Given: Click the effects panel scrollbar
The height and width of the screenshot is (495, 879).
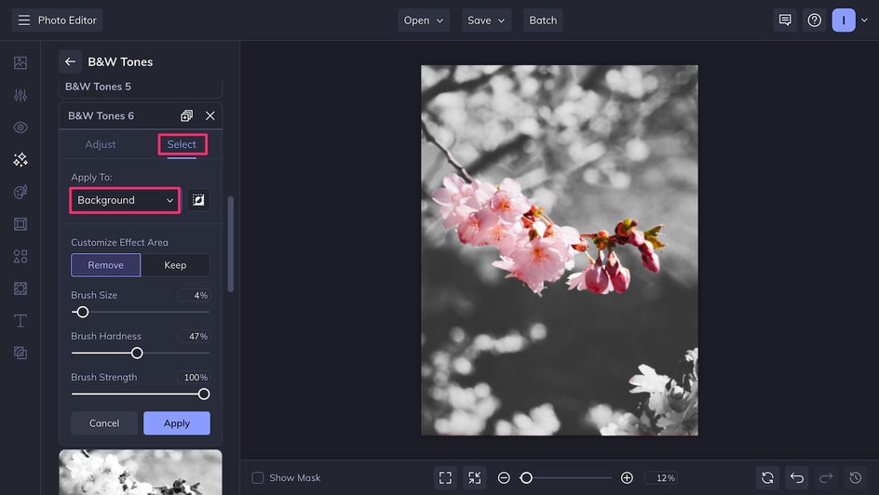Looking at the screenshot, I should coord(230,244).
